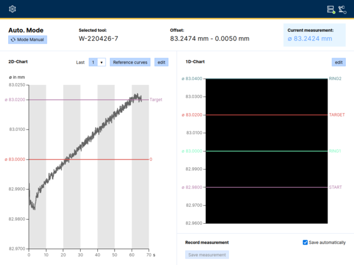The height and width of the screenshot is (265, 354).
Task: Edit the 1D-Chart
Action: pos(339,62)
